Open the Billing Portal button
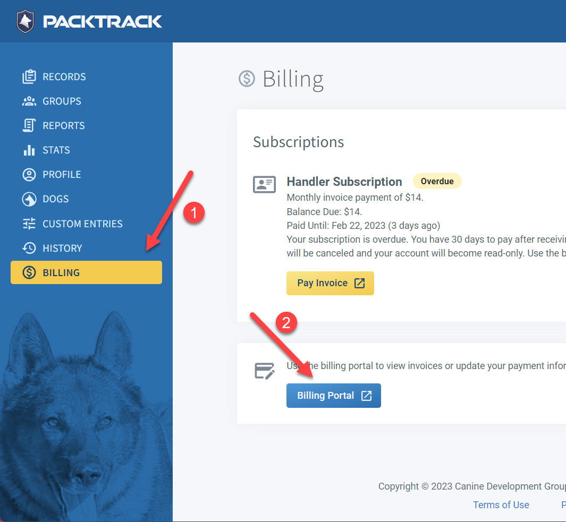 [x=334, y=396]
